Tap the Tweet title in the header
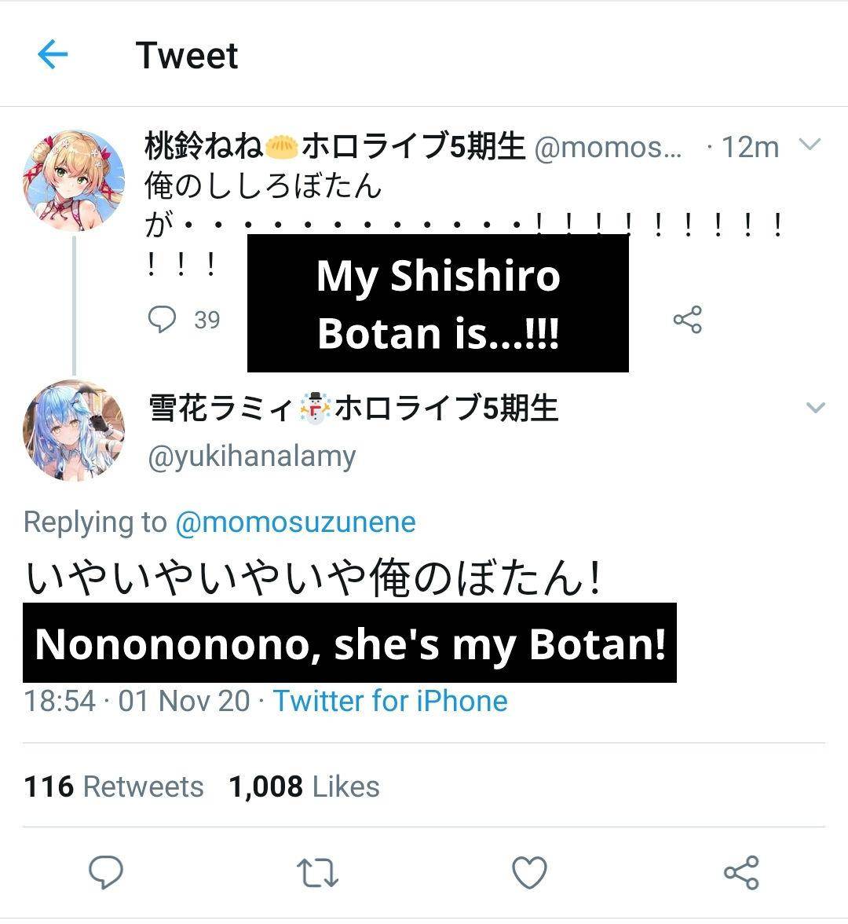 coord(188,55)
